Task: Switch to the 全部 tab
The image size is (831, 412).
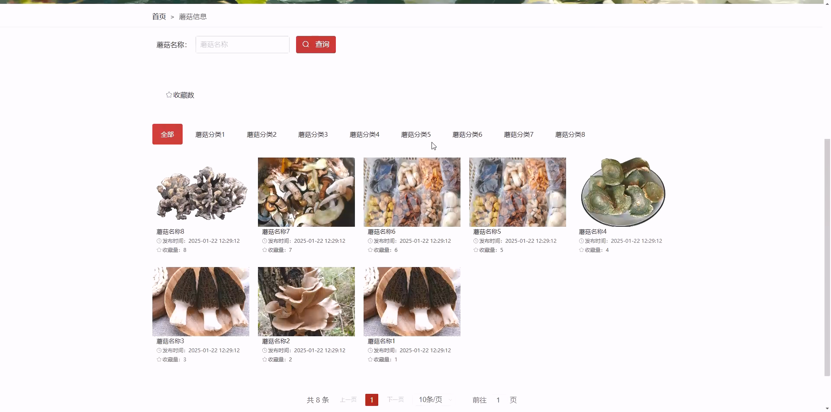Action: pos(167,134)
